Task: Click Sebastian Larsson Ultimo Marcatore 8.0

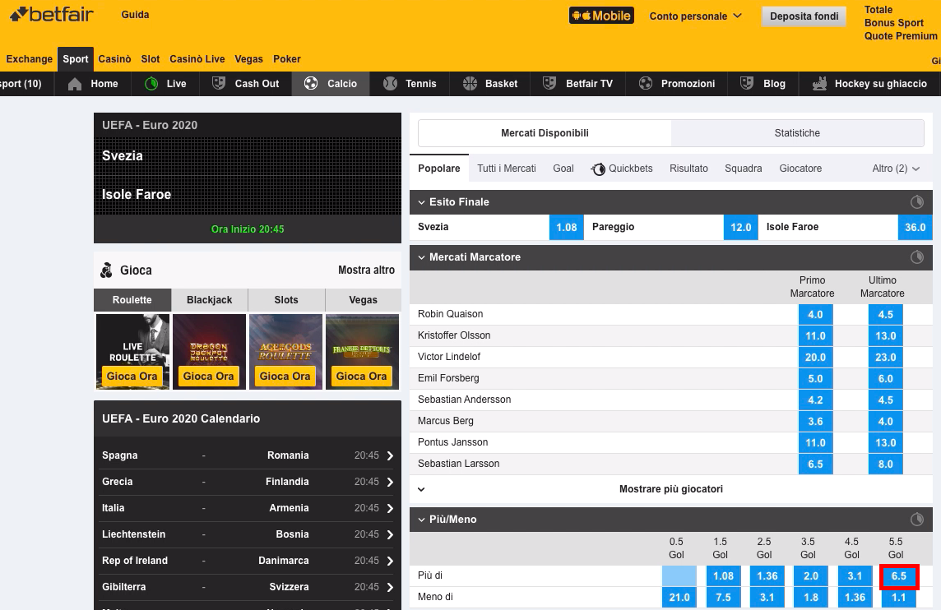Action: (x=886, y=464)
